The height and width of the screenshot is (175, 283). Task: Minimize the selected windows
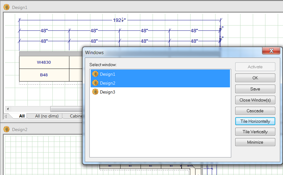point(255,142)
